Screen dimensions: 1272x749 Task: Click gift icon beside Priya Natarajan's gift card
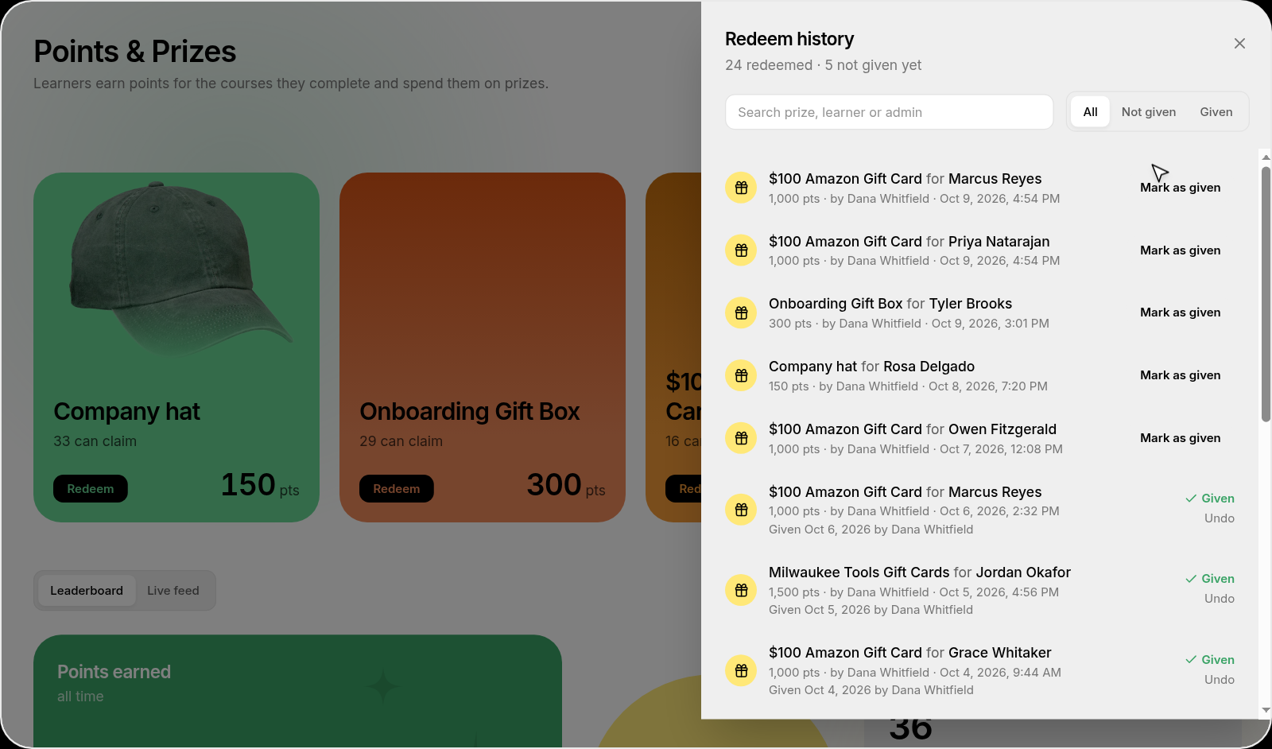pyautogui.click(x=741, y=250)
